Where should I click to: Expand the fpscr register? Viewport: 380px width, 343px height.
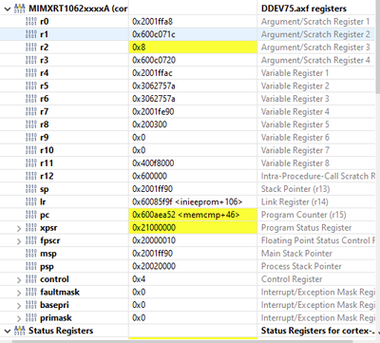pos(19,241)
